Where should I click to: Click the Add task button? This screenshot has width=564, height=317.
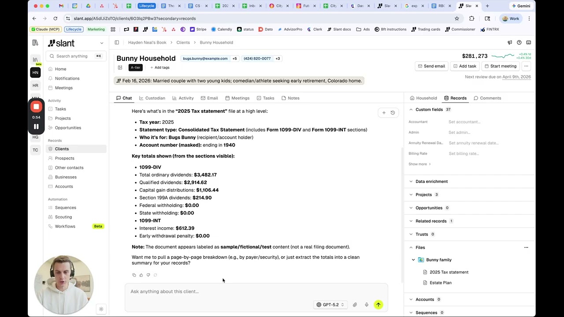coord(464,66)
